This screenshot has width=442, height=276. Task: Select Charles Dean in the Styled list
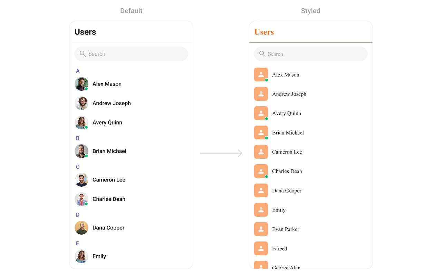tap(311, 171)
